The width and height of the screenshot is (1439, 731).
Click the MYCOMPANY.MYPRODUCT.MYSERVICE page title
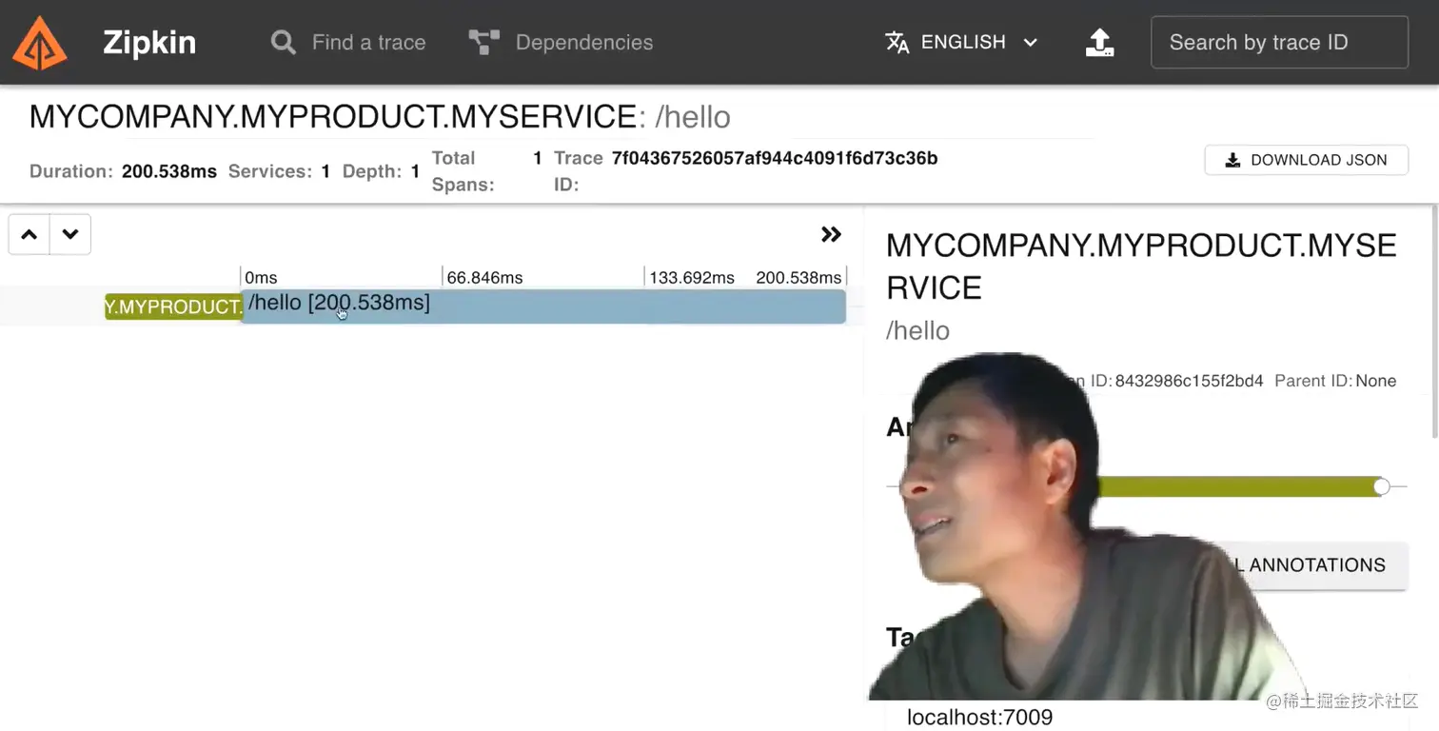(x=332, y=117)
